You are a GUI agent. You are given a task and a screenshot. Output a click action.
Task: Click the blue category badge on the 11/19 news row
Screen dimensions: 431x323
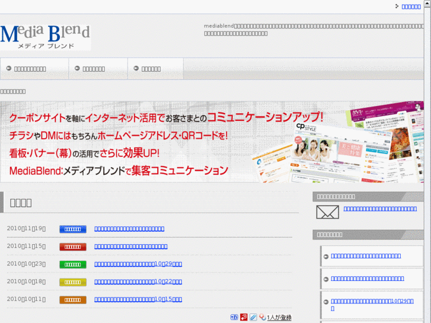(x=73, y=229)
